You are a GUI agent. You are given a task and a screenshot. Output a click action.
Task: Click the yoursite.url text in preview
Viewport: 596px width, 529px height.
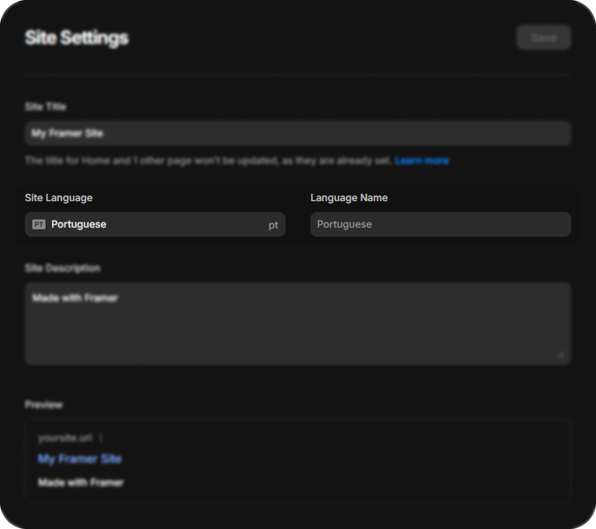[65, 438]
